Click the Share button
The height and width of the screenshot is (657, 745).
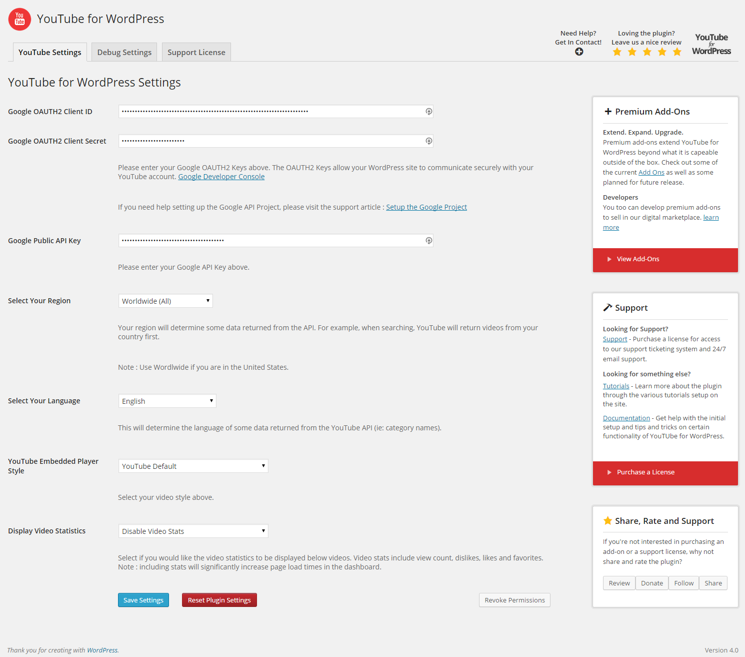[713, 583]
